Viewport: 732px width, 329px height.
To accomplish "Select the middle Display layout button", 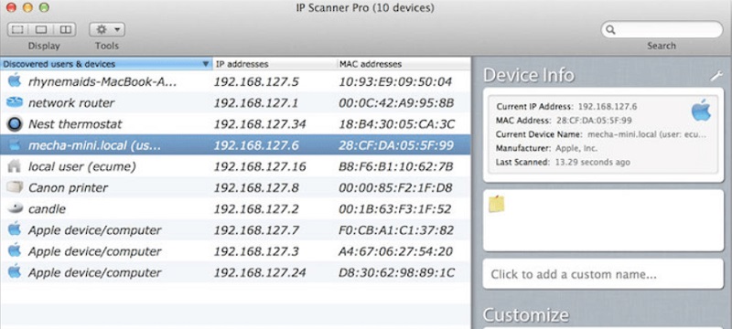I will 41,30.
